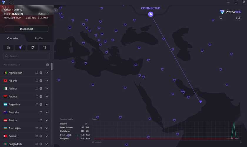Expand the Bahrain server list

click(x=46, y=136)
